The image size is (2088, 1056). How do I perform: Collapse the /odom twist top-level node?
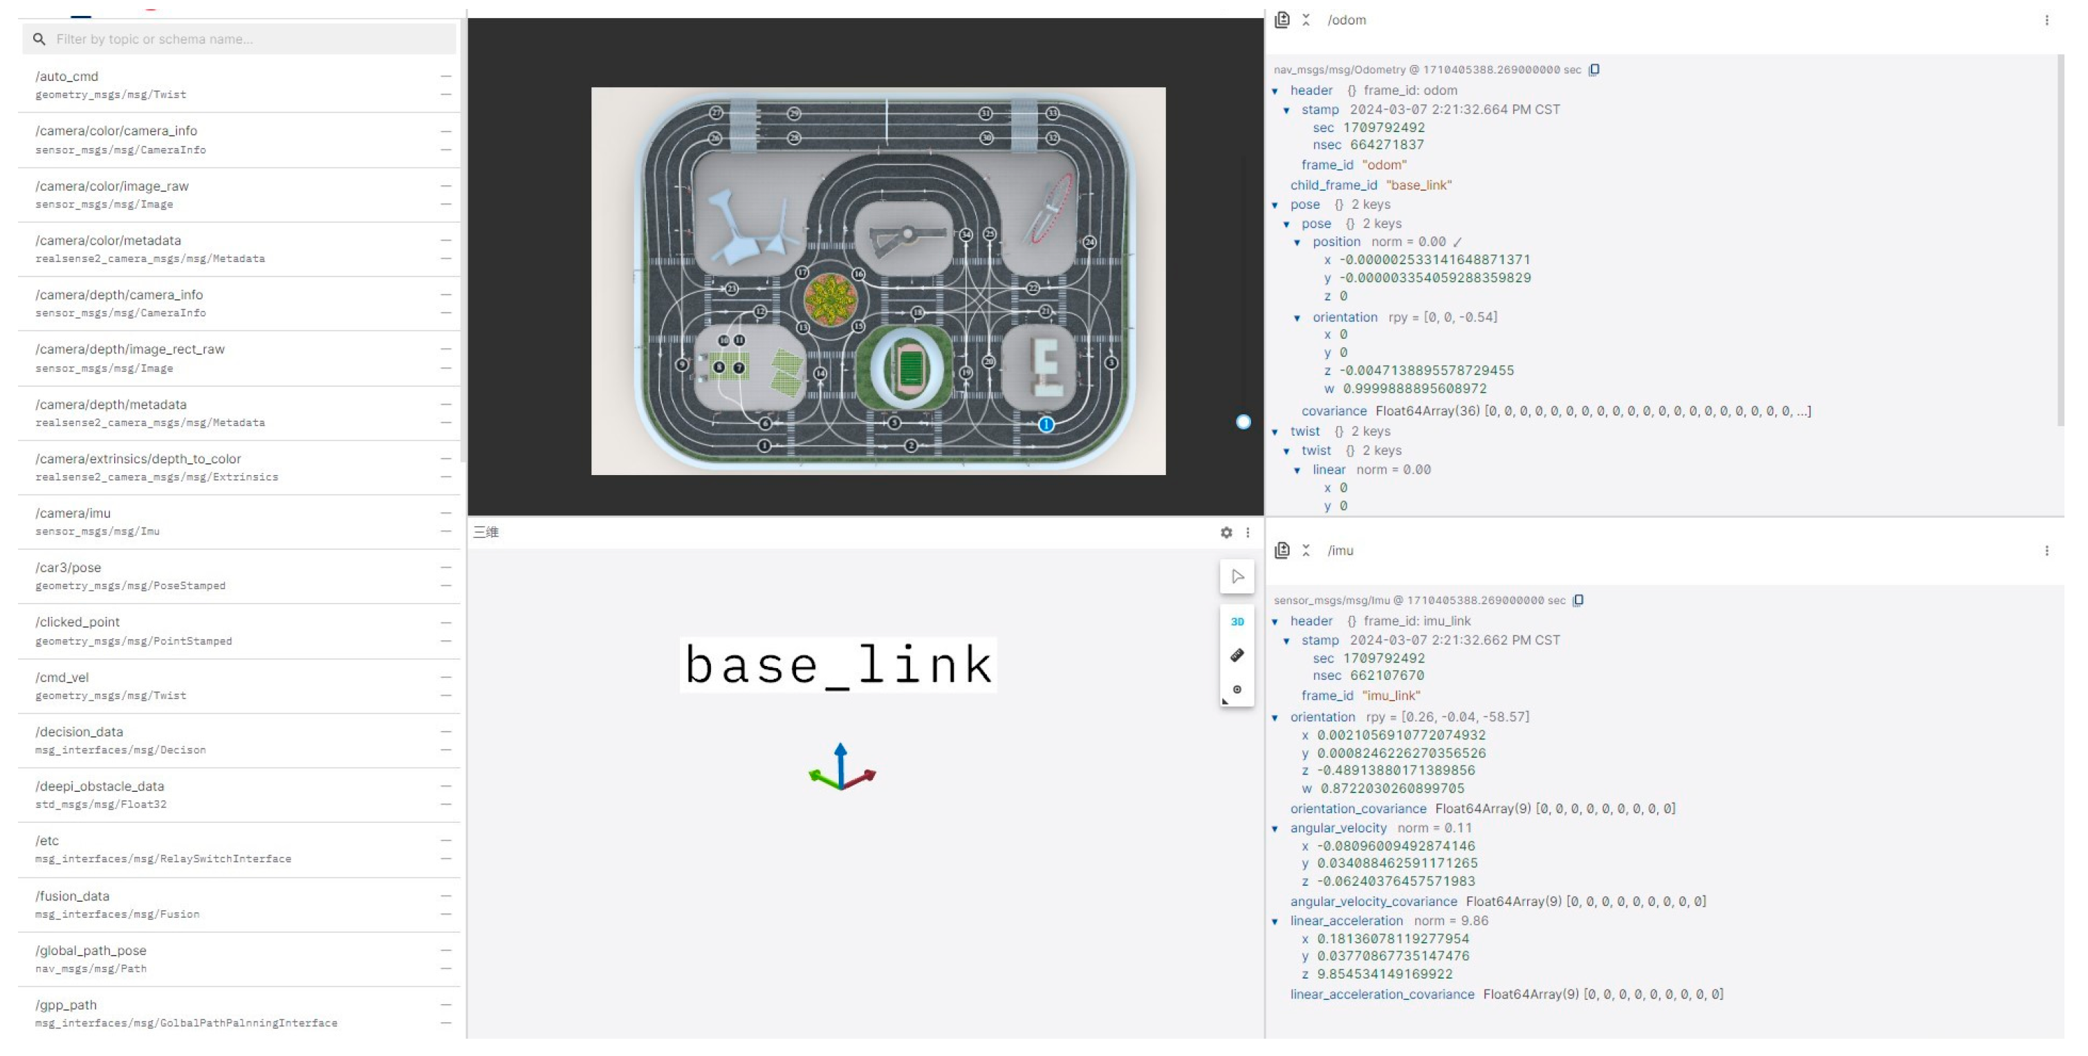(x=1275, y=432)
